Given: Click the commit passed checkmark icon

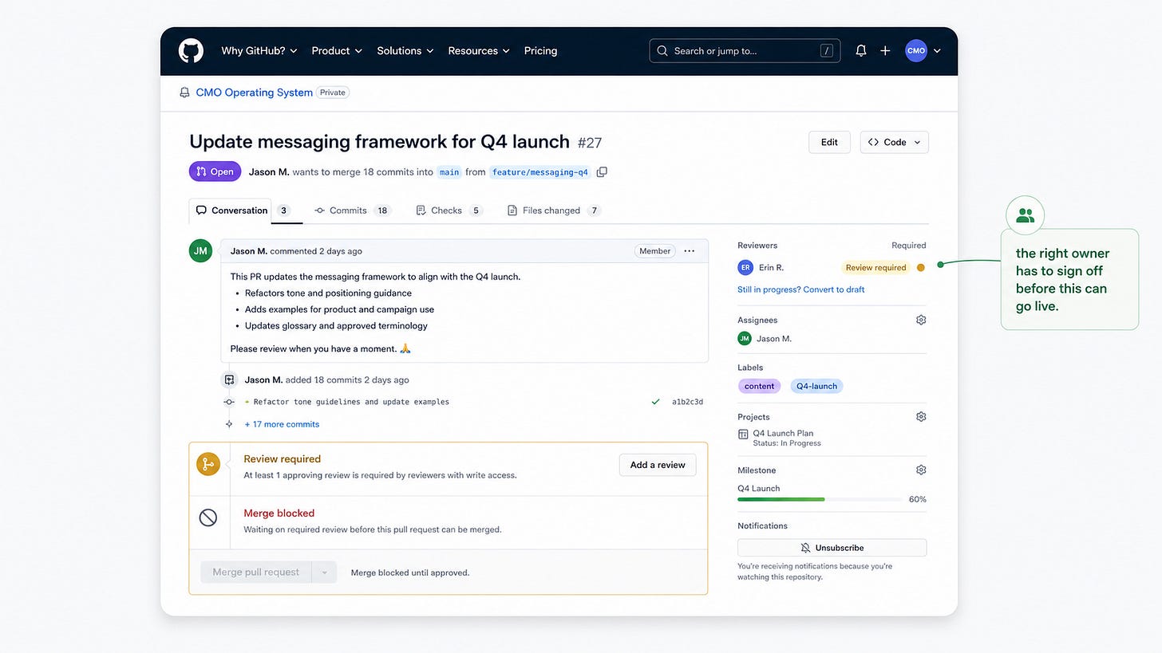Looking at the screenshot, I should click(x=655, y=402).
